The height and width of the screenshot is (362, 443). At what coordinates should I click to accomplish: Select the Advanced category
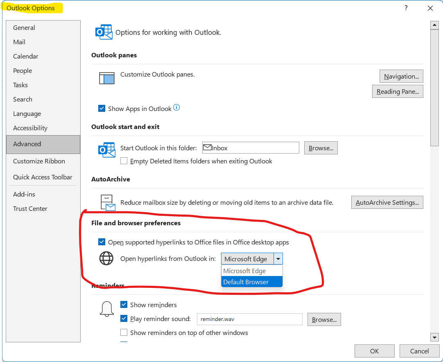(x=43, y=144)
